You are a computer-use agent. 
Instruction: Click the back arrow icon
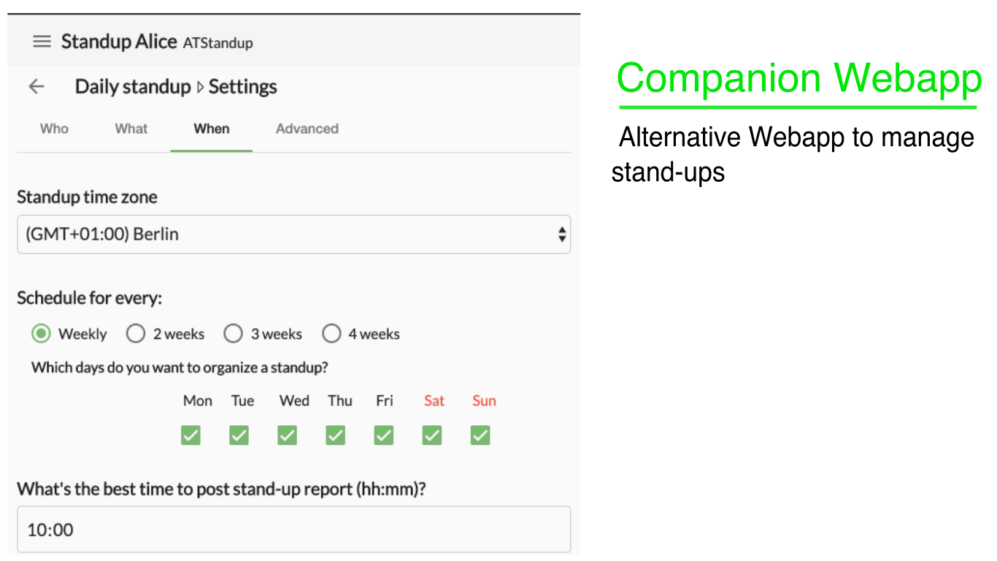36,87
